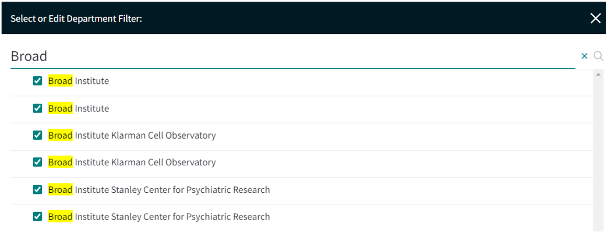Viewport: 606px width, 233px height.
Task: Click the vertical scrollbar track
Action: pyautogui.click(x=598, y=154)
